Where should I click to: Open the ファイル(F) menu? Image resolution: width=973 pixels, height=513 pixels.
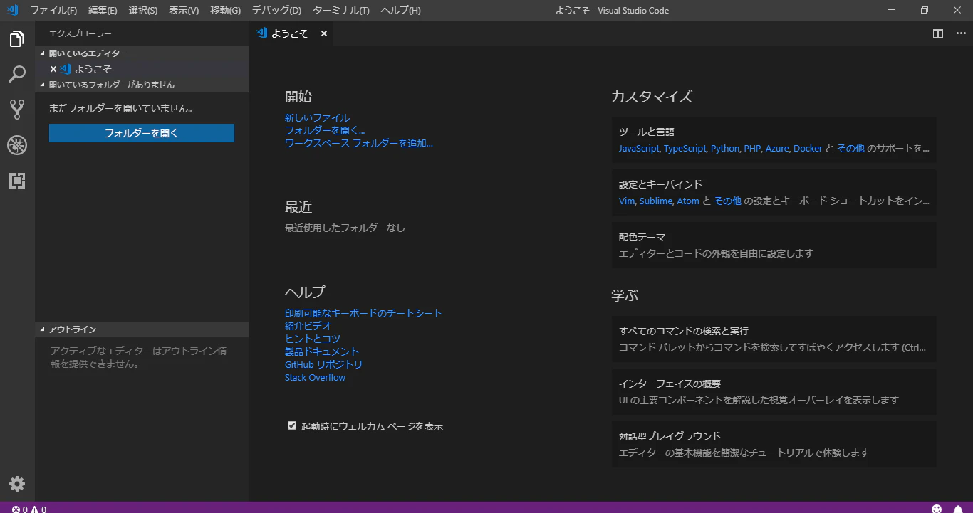53,11
